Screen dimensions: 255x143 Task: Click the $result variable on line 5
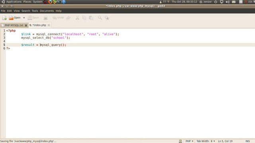point(27,45)
